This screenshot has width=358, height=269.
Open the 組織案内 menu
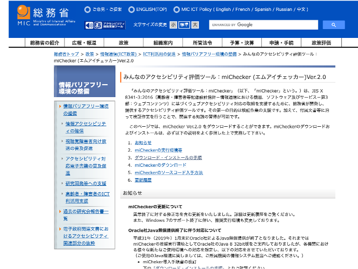[163, 43]
